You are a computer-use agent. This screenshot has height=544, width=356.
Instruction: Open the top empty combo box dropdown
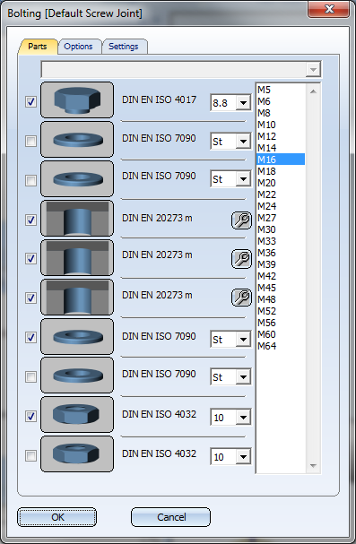point(313,70)
